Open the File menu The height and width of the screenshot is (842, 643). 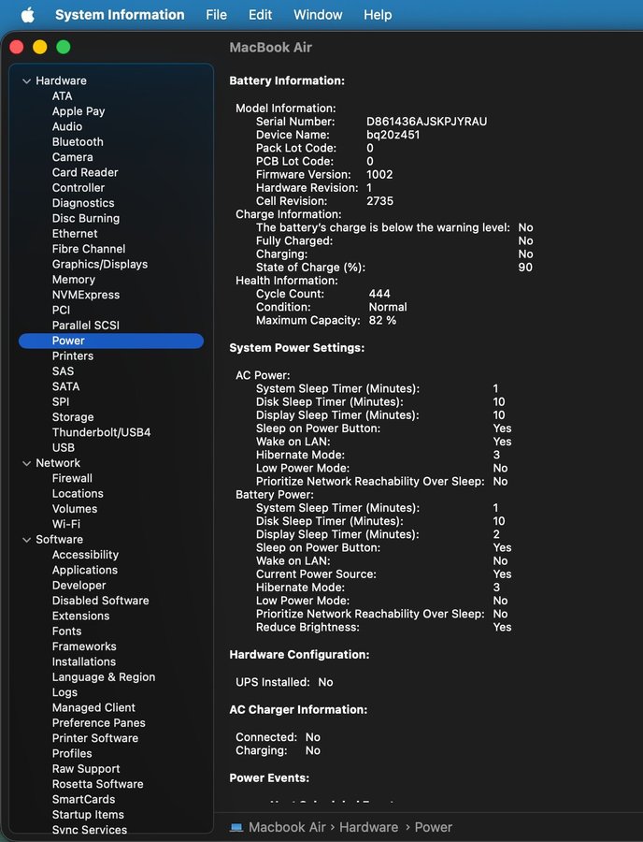pyautogui.click(x=216, y=15)
